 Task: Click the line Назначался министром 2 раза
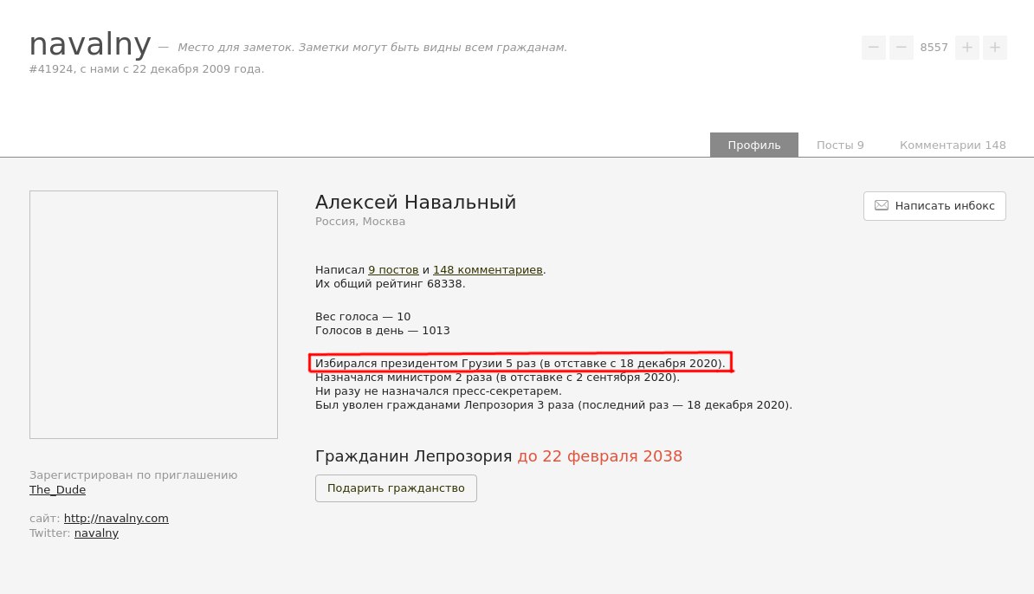[497, 378]
